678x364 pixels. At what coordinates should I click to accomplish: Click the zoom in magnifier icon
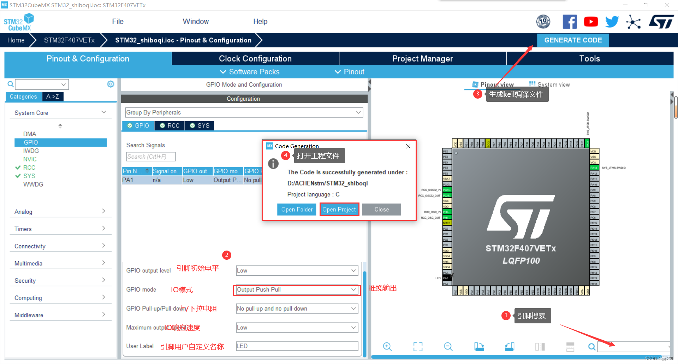[x=387, y=347]
